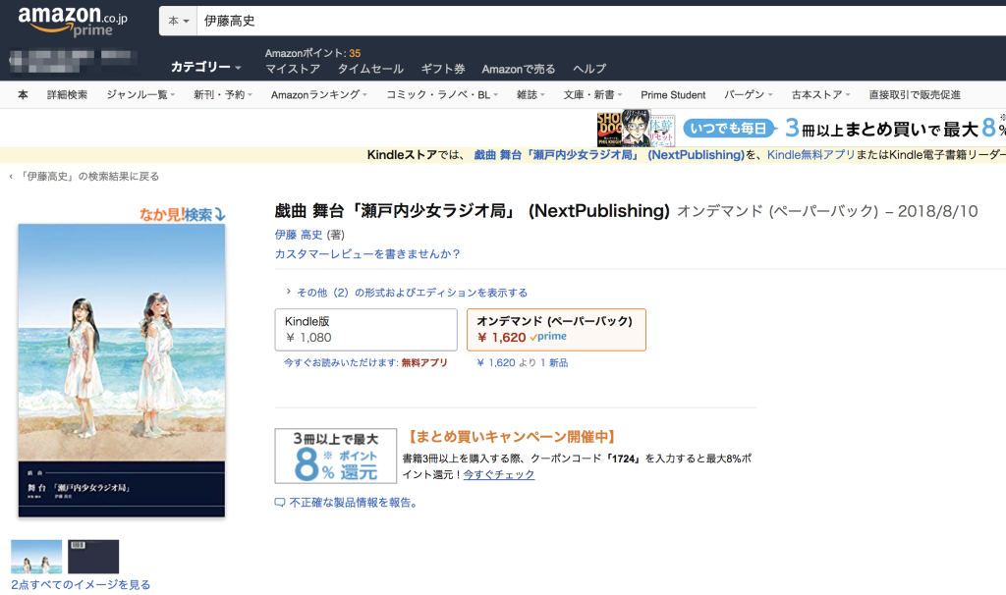
Task: Click なか見!検索 look-inside label
Action: (x=183, y=214)
